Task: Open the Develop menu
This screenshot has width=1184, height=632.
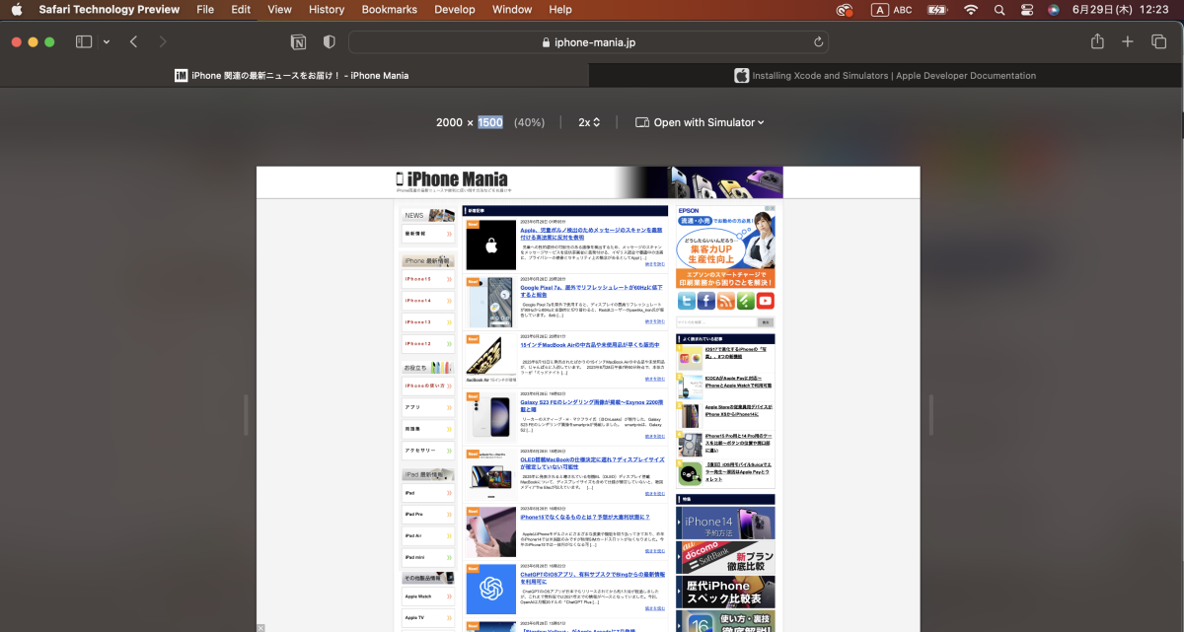Action: pos(454,10)
